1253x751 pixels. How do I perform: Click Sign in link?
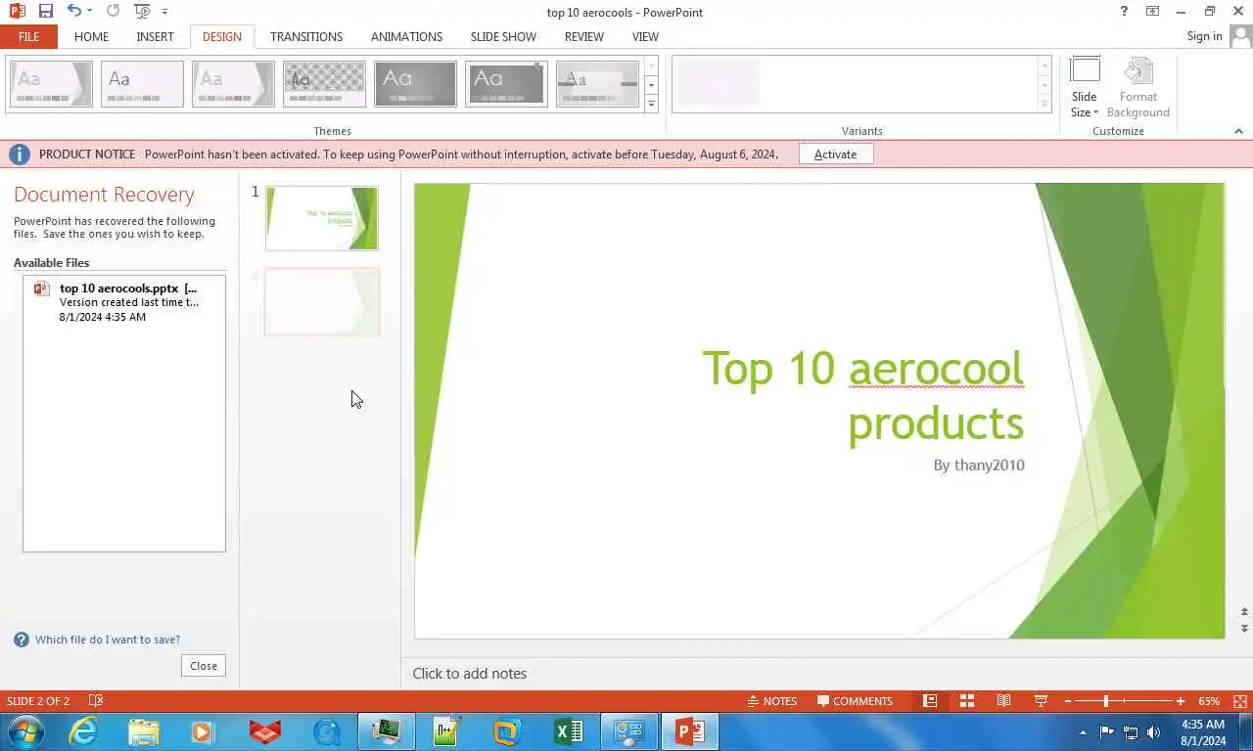tap(1204, 36)
